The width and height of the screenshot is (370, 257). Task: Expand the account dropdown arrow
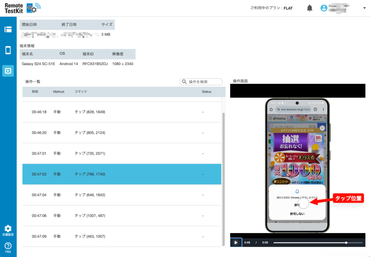[364, 8]
